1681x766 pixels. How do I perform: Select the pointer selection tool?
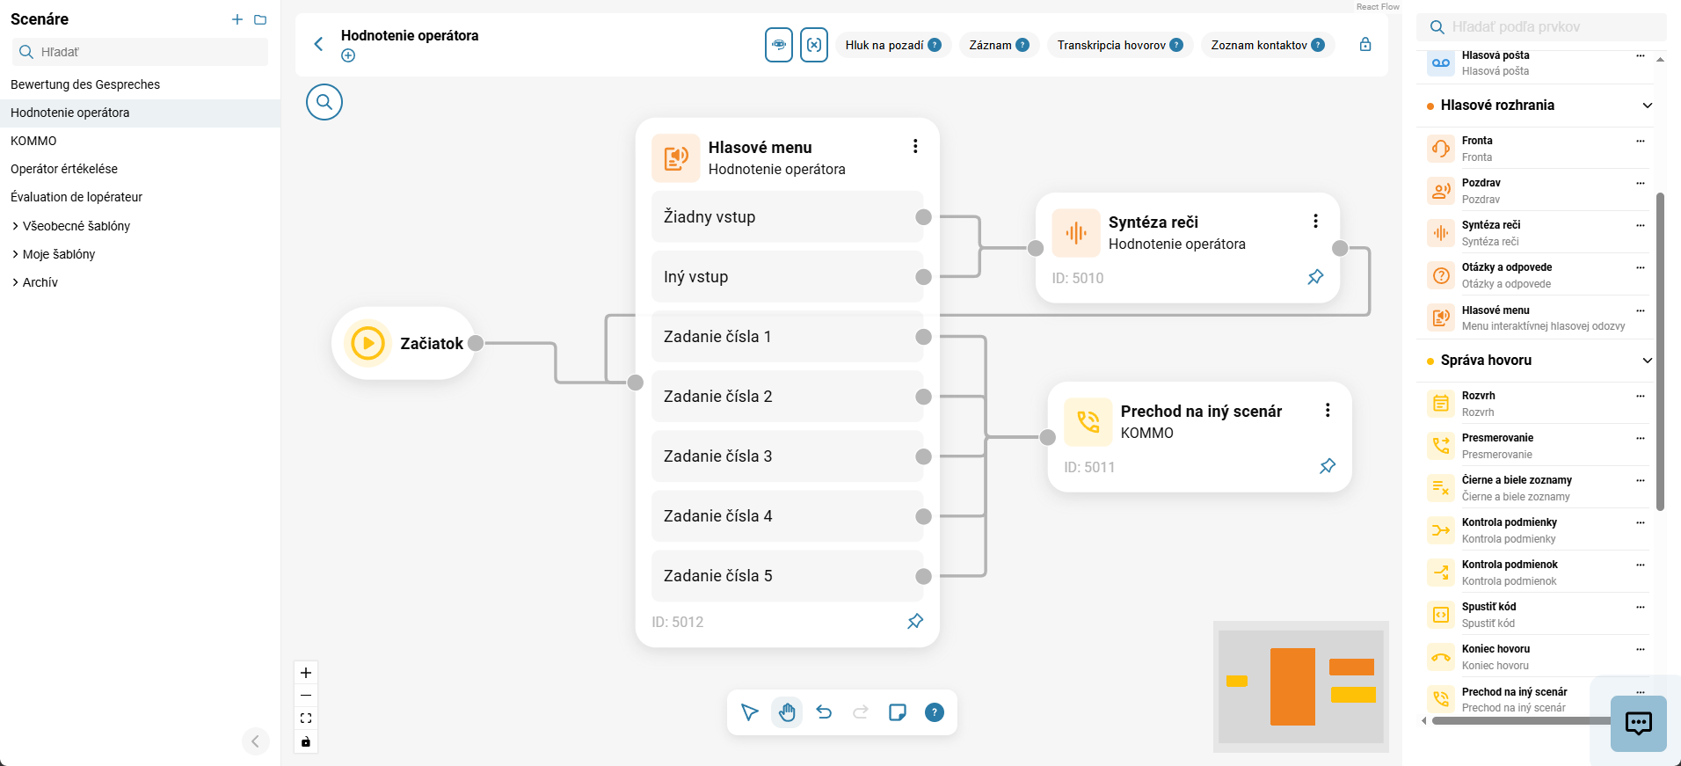tap(749, 712)
